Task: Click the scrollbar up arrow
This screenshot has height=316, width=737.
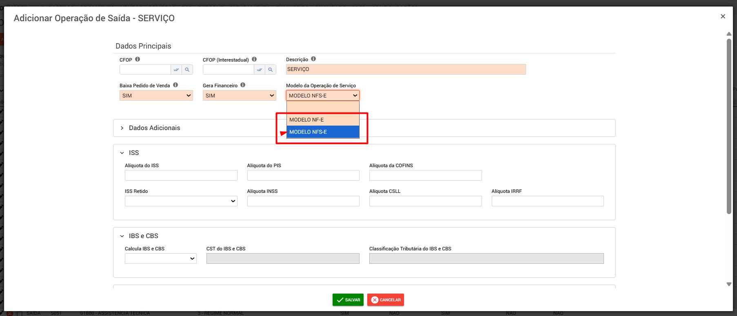Action: (729, 34)
